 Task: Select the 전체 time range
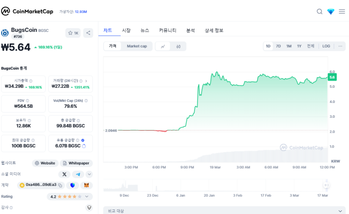pos(311,46)
